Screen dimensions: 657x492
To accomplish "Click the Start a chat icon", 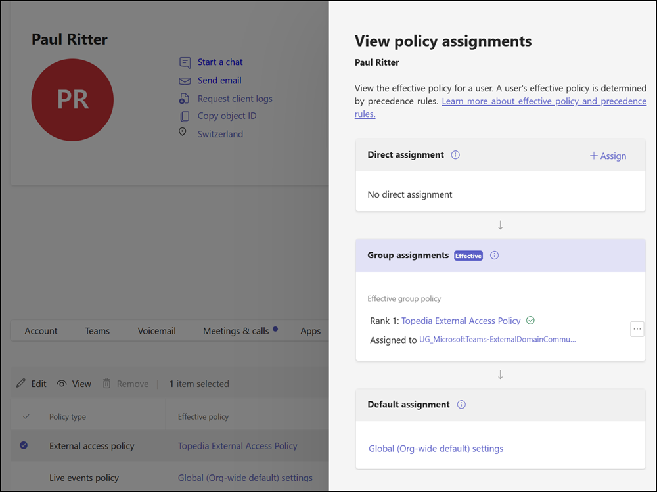I will [x=185, y=62].
